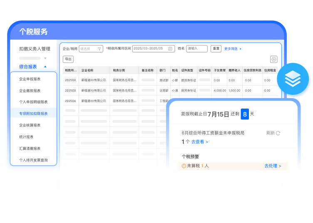Click the 重置 reset button
The width and height of the screenshot is (313, 223).
(216, 49)
